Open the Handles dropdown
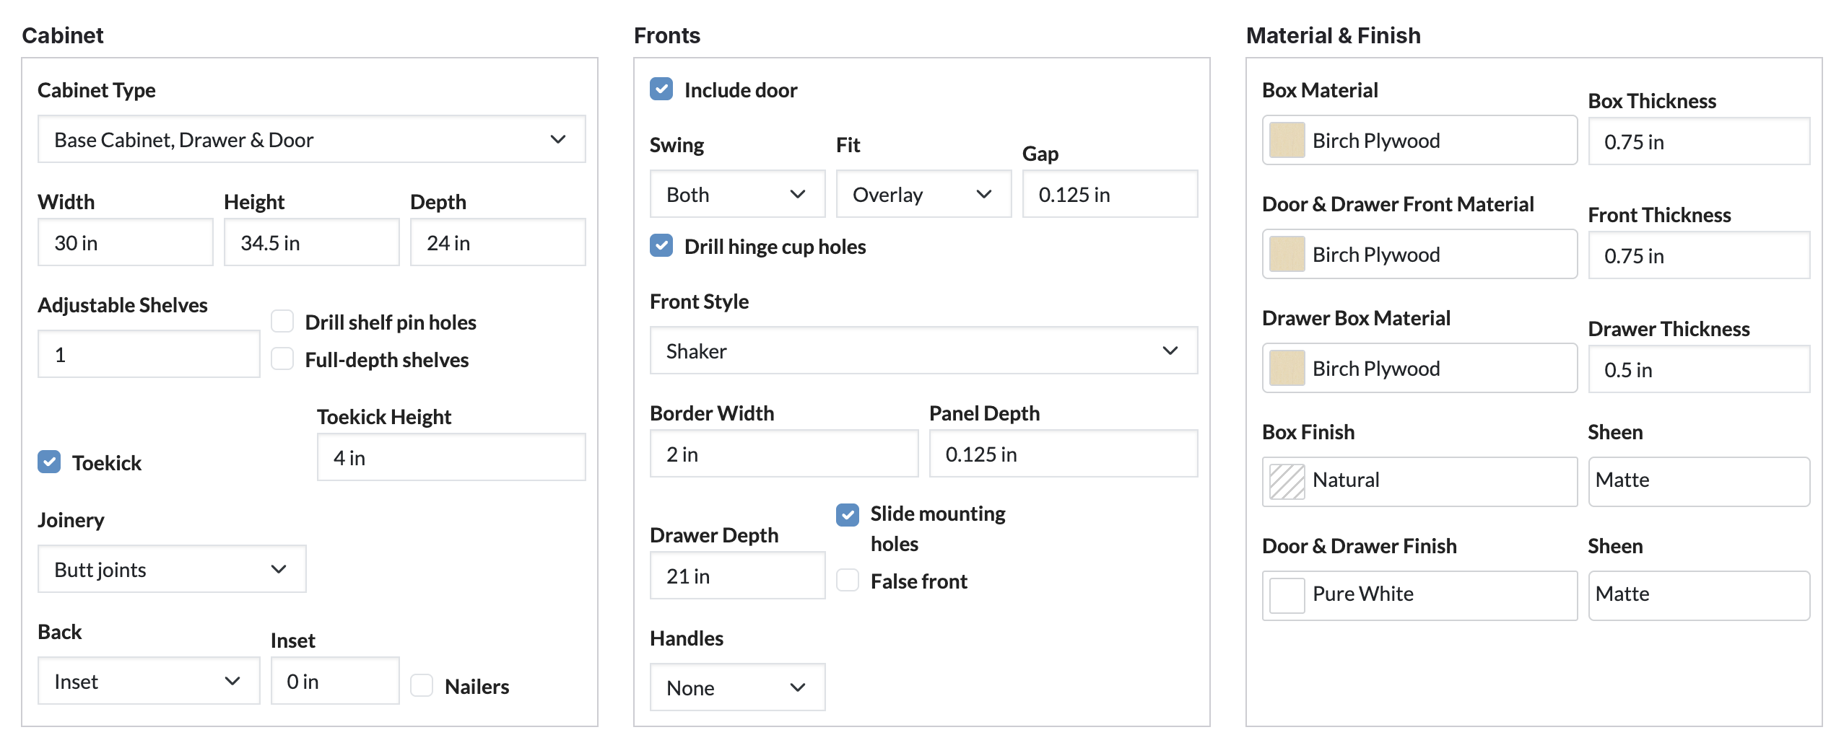The height and width of the screenshot is (748, 1844). tap(737, 687)
